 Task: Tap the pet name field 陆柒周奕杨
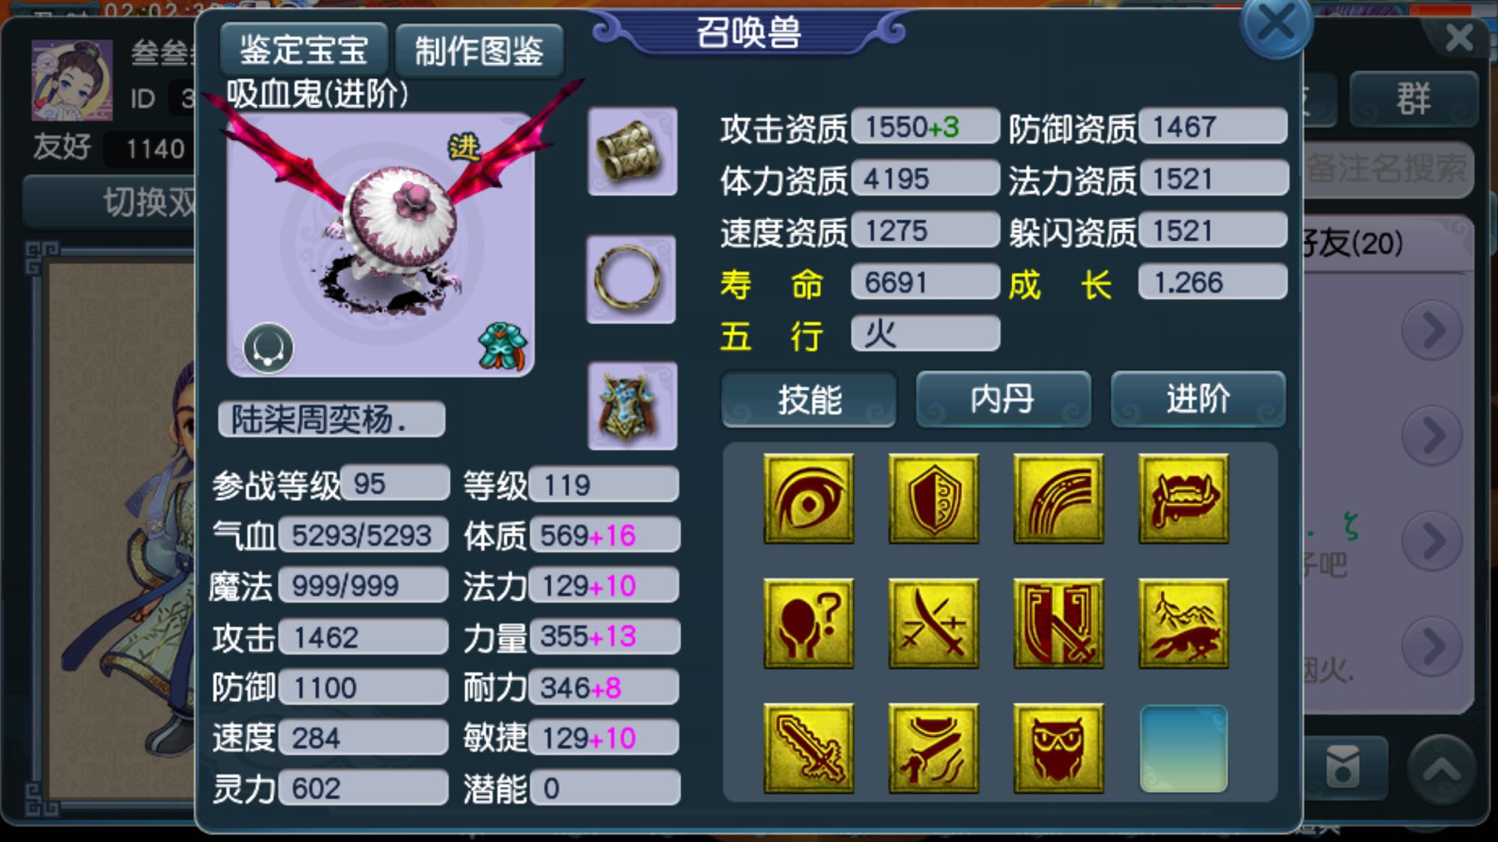(x=332, y=419)
